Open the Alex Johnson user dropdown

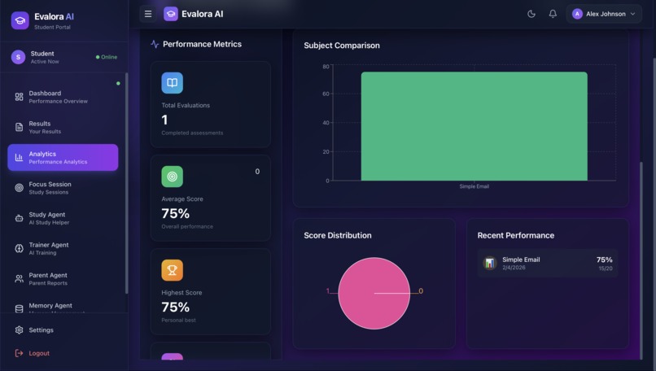click(x=604, y=14)
